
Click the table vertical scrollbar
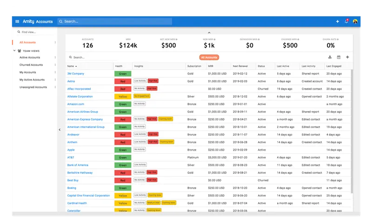tap(352, 131)
